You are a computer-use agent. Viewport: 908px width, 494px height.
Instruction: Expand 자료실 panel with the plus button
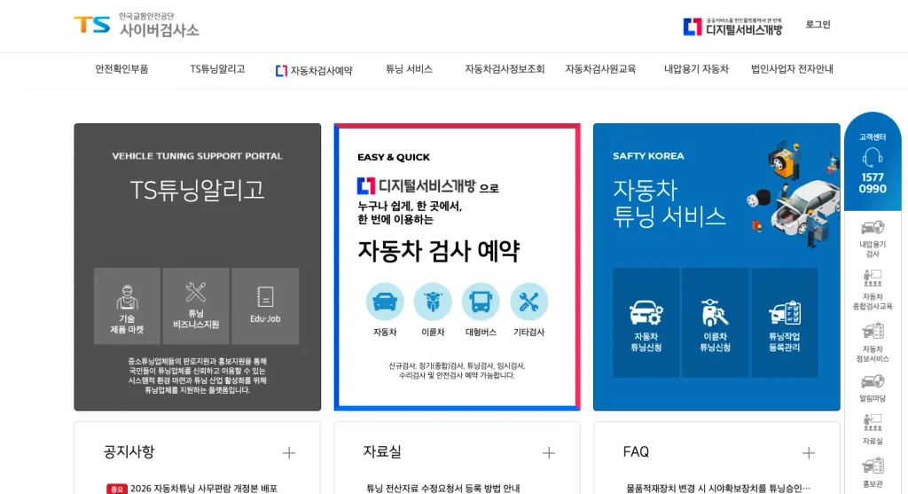click(548, 453)
